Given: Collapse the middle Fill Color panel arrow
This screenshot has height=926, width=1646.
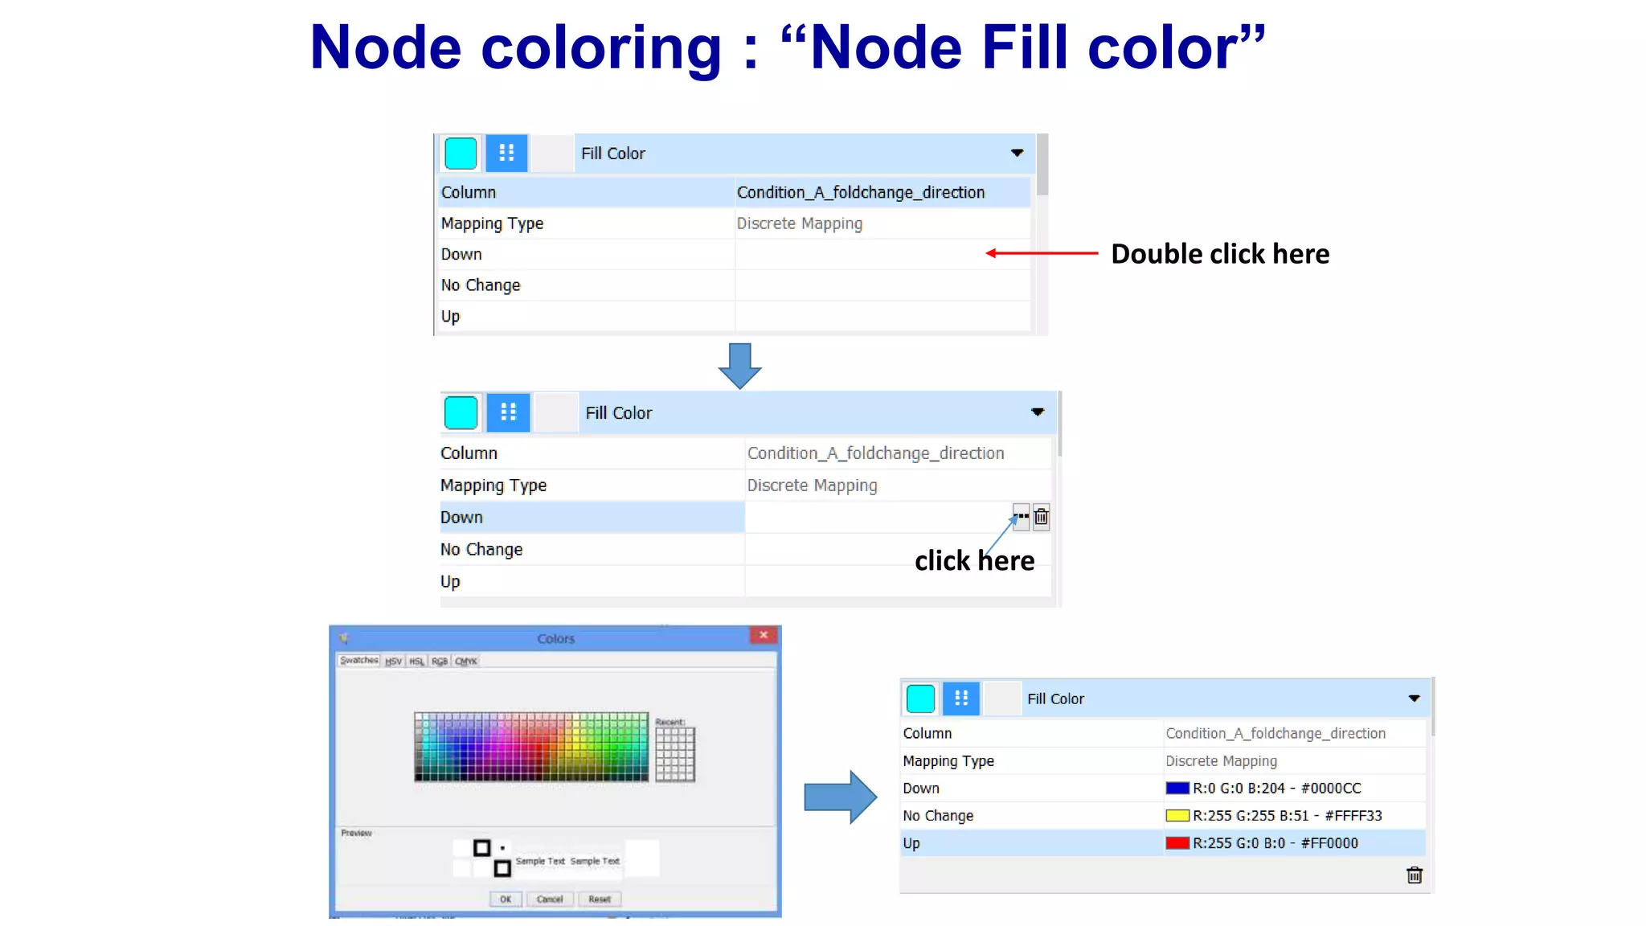Looking at the screenshot, I should point(1038,412).
